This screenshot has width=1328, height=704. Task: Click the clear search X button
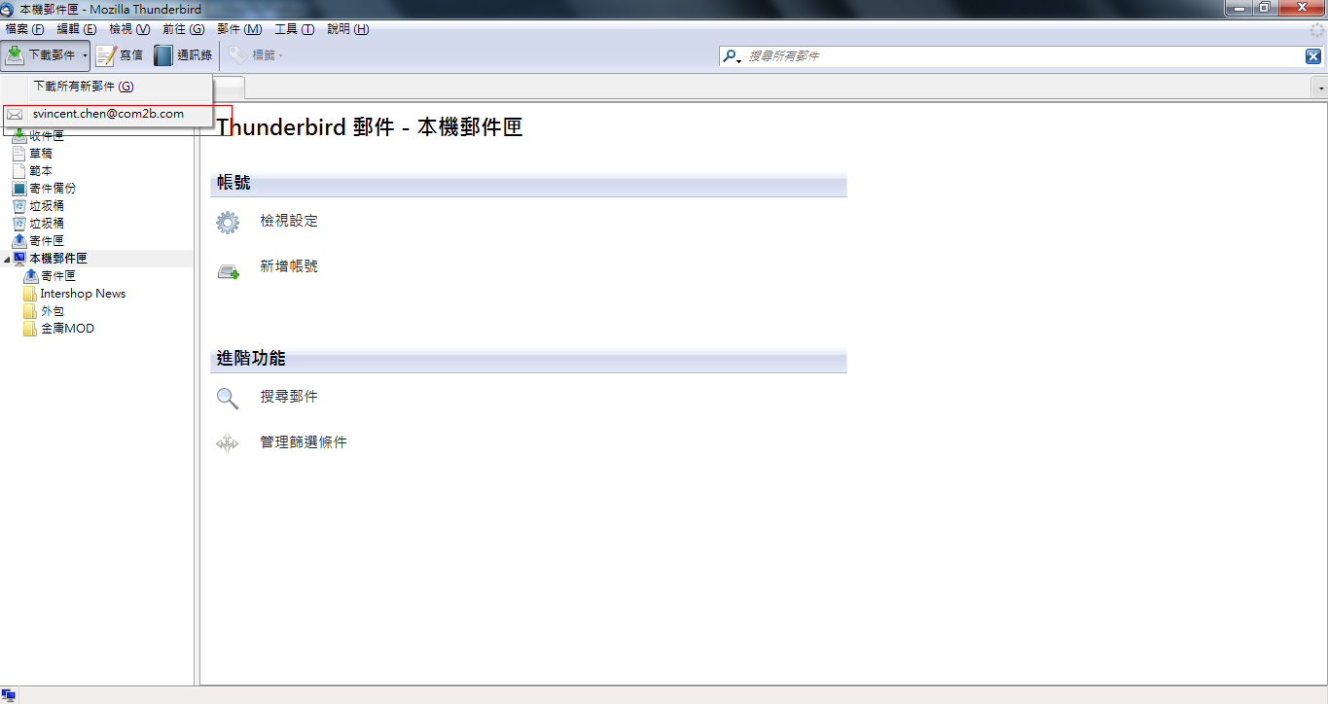(1313, 56)
